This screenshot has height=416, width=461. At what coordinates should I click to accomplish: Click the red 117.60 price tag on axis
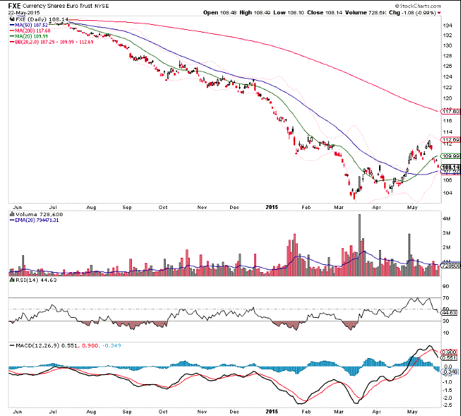[450, 111]
